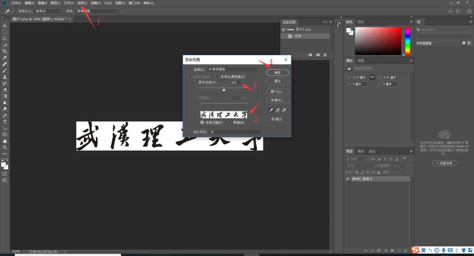This screenshot has height=256, width=474.
Task: Click the Sogou emoji smiley icon
Action: pyautogui.click(x=437, y=250)
